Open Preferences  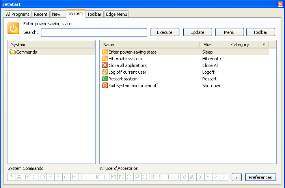pyautogui.click(x=261, y=177)
